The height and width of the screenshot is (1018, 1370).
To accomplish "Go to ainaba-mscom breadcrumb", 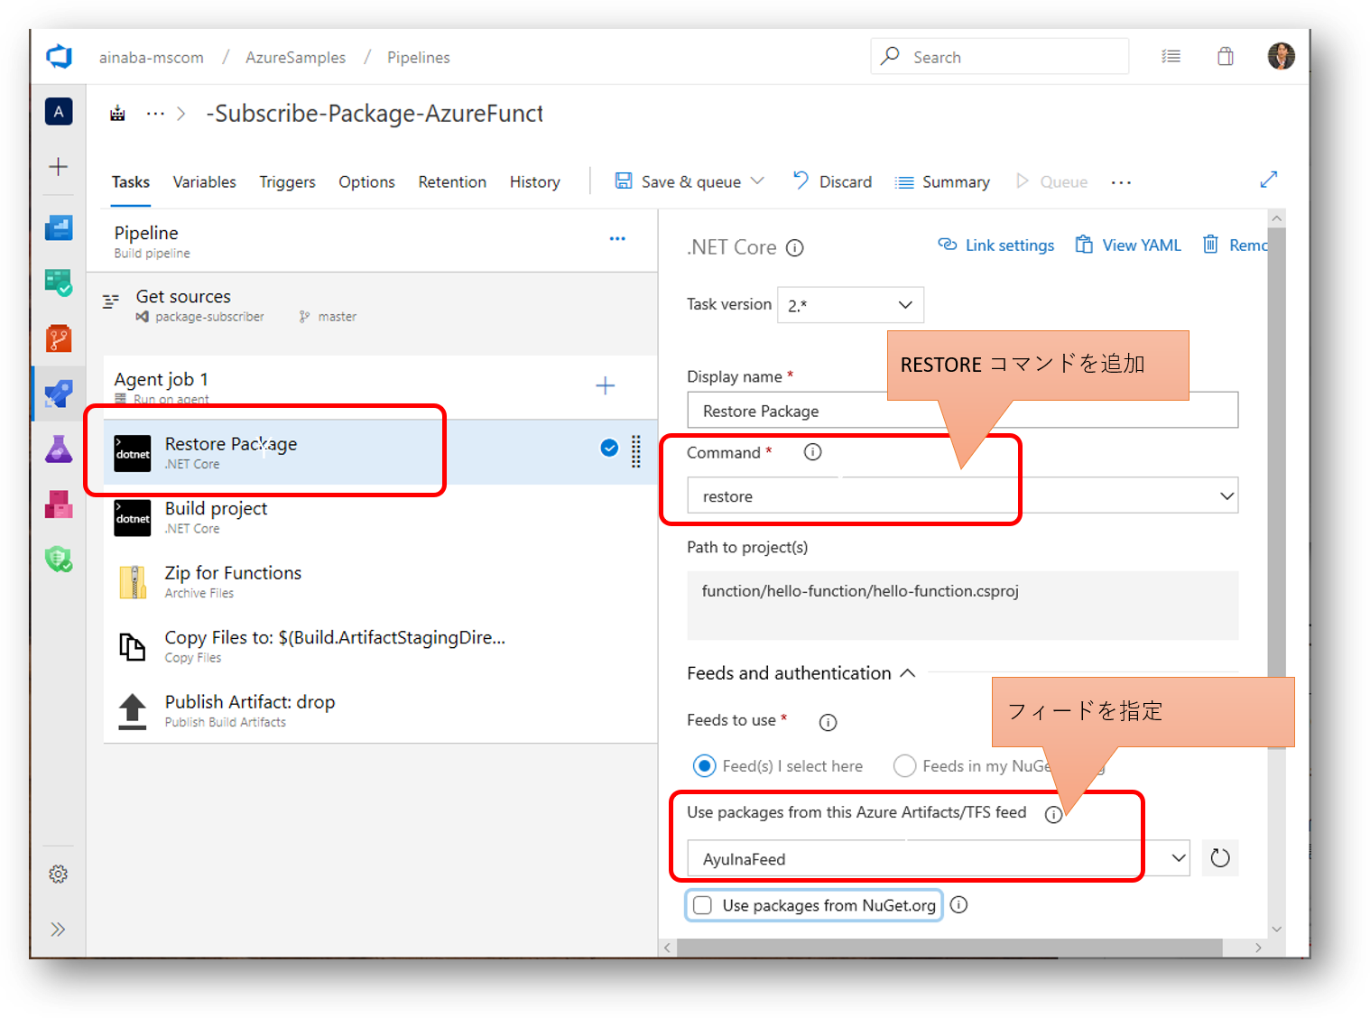I will [152, 58].
